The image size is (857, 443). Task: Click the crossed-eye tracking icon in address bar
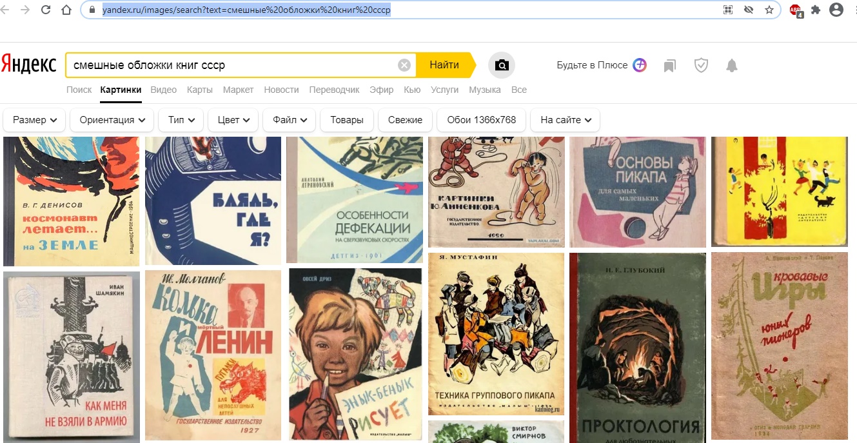pos(749,10)
